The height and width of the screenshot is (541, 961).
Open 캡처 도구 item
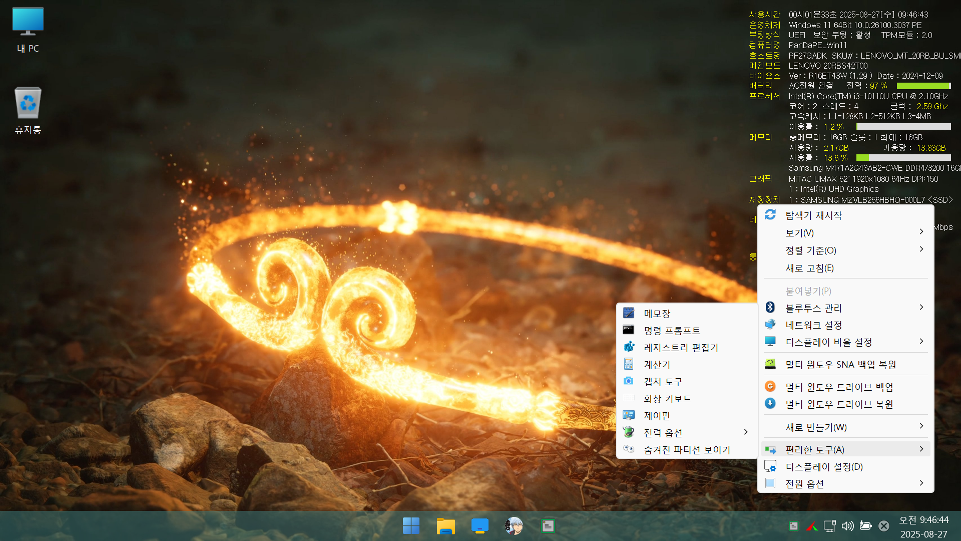tap(663, 382)
